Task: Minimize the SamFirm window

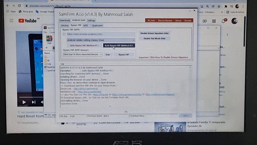Action: pyautogui.click(x=190, y=11)
